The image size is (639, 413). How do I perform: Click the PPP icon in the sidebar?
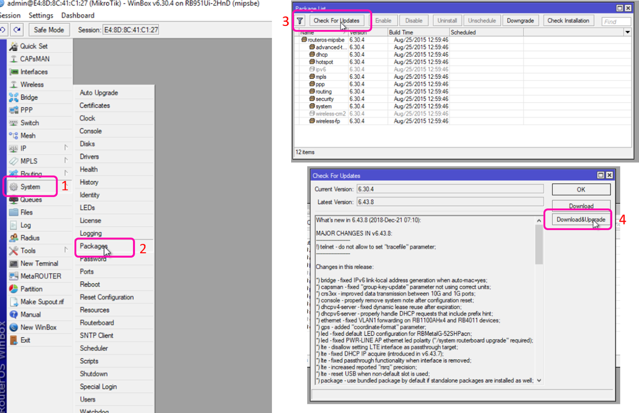coord(14,110)
